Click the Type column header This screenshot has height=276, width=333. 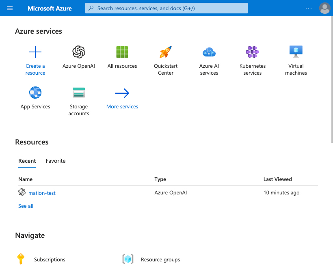pyautogui.click(x=160, y=179)
